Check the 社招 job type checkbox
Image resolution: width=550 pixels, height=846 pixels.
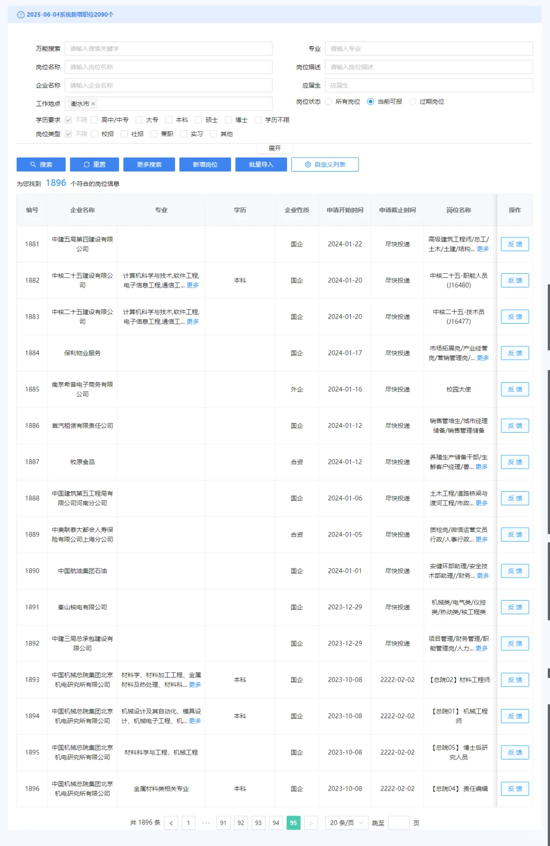(124, 134)
